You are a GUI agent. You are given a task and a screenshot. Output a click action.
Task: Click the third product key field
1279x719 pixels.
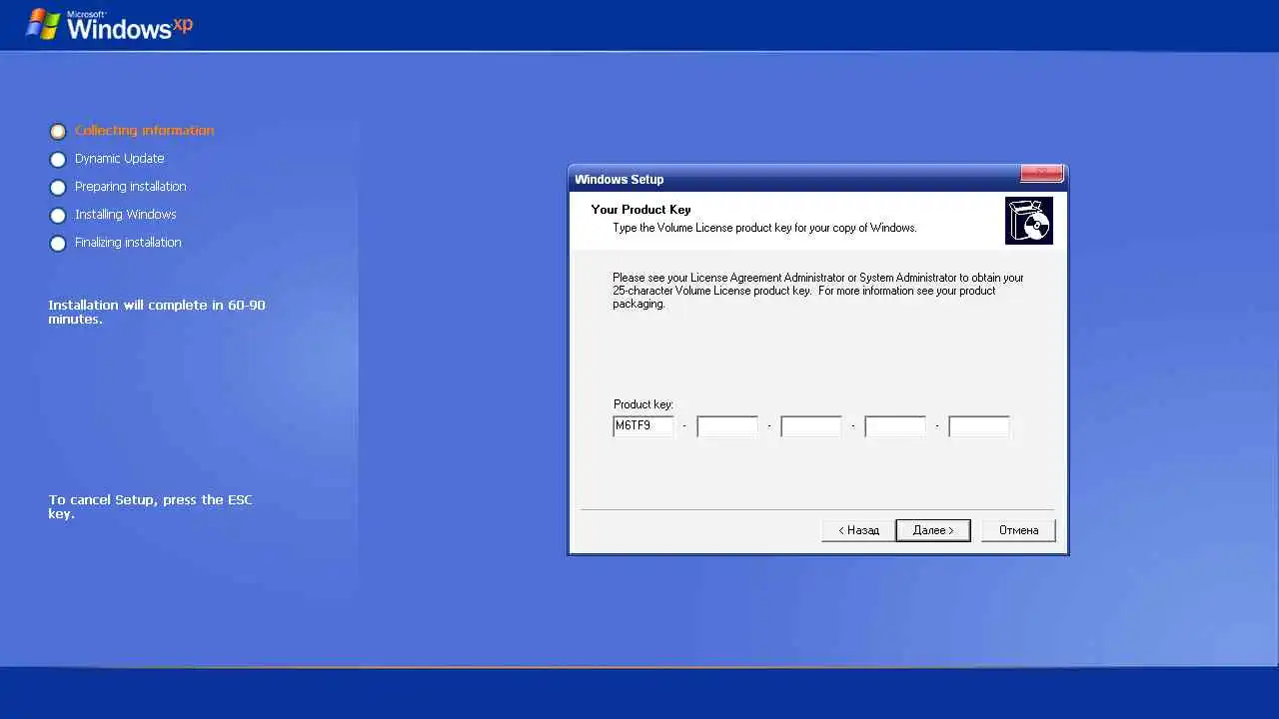tap(811, 426)
